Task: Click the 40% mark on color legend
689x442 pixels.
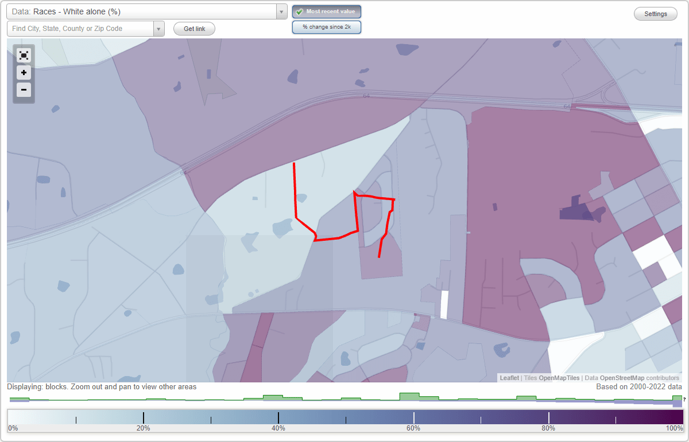Action: pyautogui.click(x=278, y=428)
